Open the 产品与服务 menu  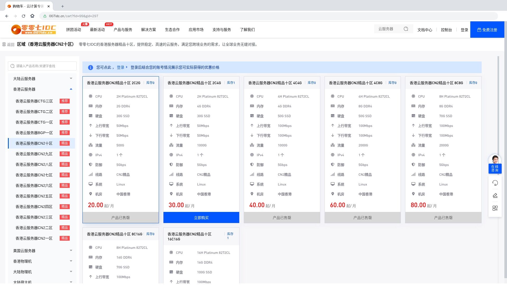tap(123, 30)
